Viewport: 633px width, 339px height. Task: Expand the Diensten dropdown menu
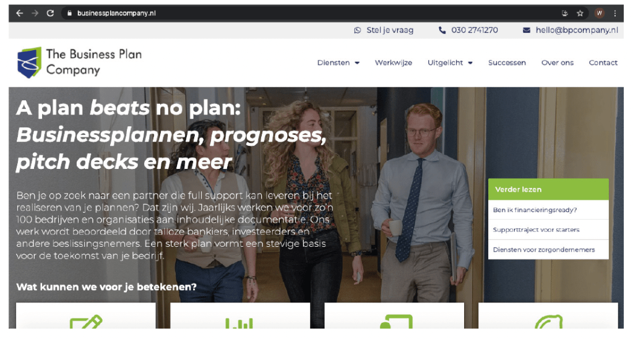(x=338, y=62)
